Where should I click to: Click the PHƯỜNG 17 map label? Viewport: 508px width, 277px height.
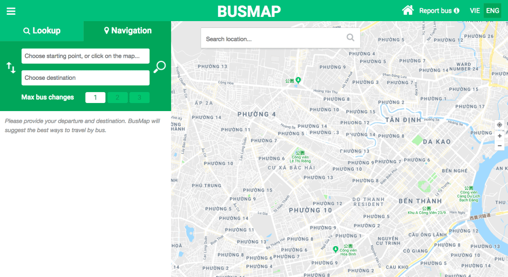(469, 106)
